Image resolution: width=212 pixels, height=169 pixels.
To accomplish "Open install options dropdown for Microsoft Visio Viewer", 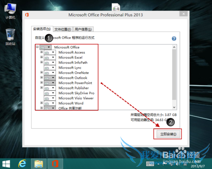I will click(50, 98).
